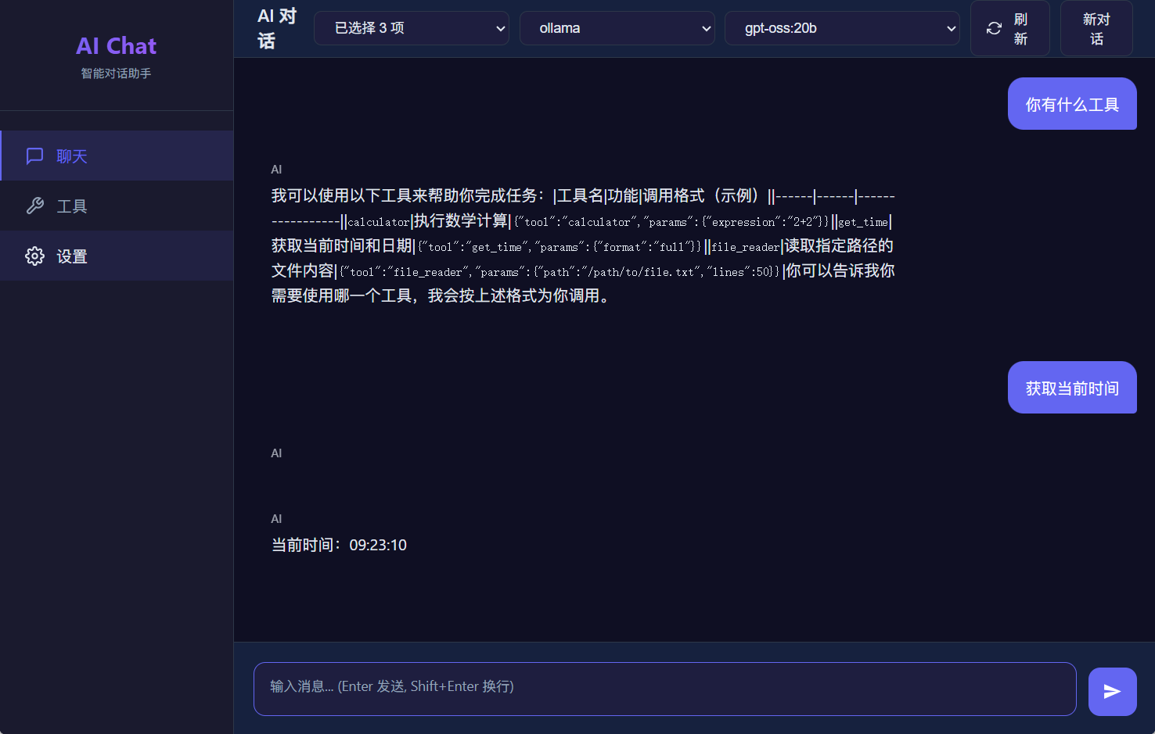Click the gear icon for 设置
This screenshot has width=1155, height=734.
[34, 256]
